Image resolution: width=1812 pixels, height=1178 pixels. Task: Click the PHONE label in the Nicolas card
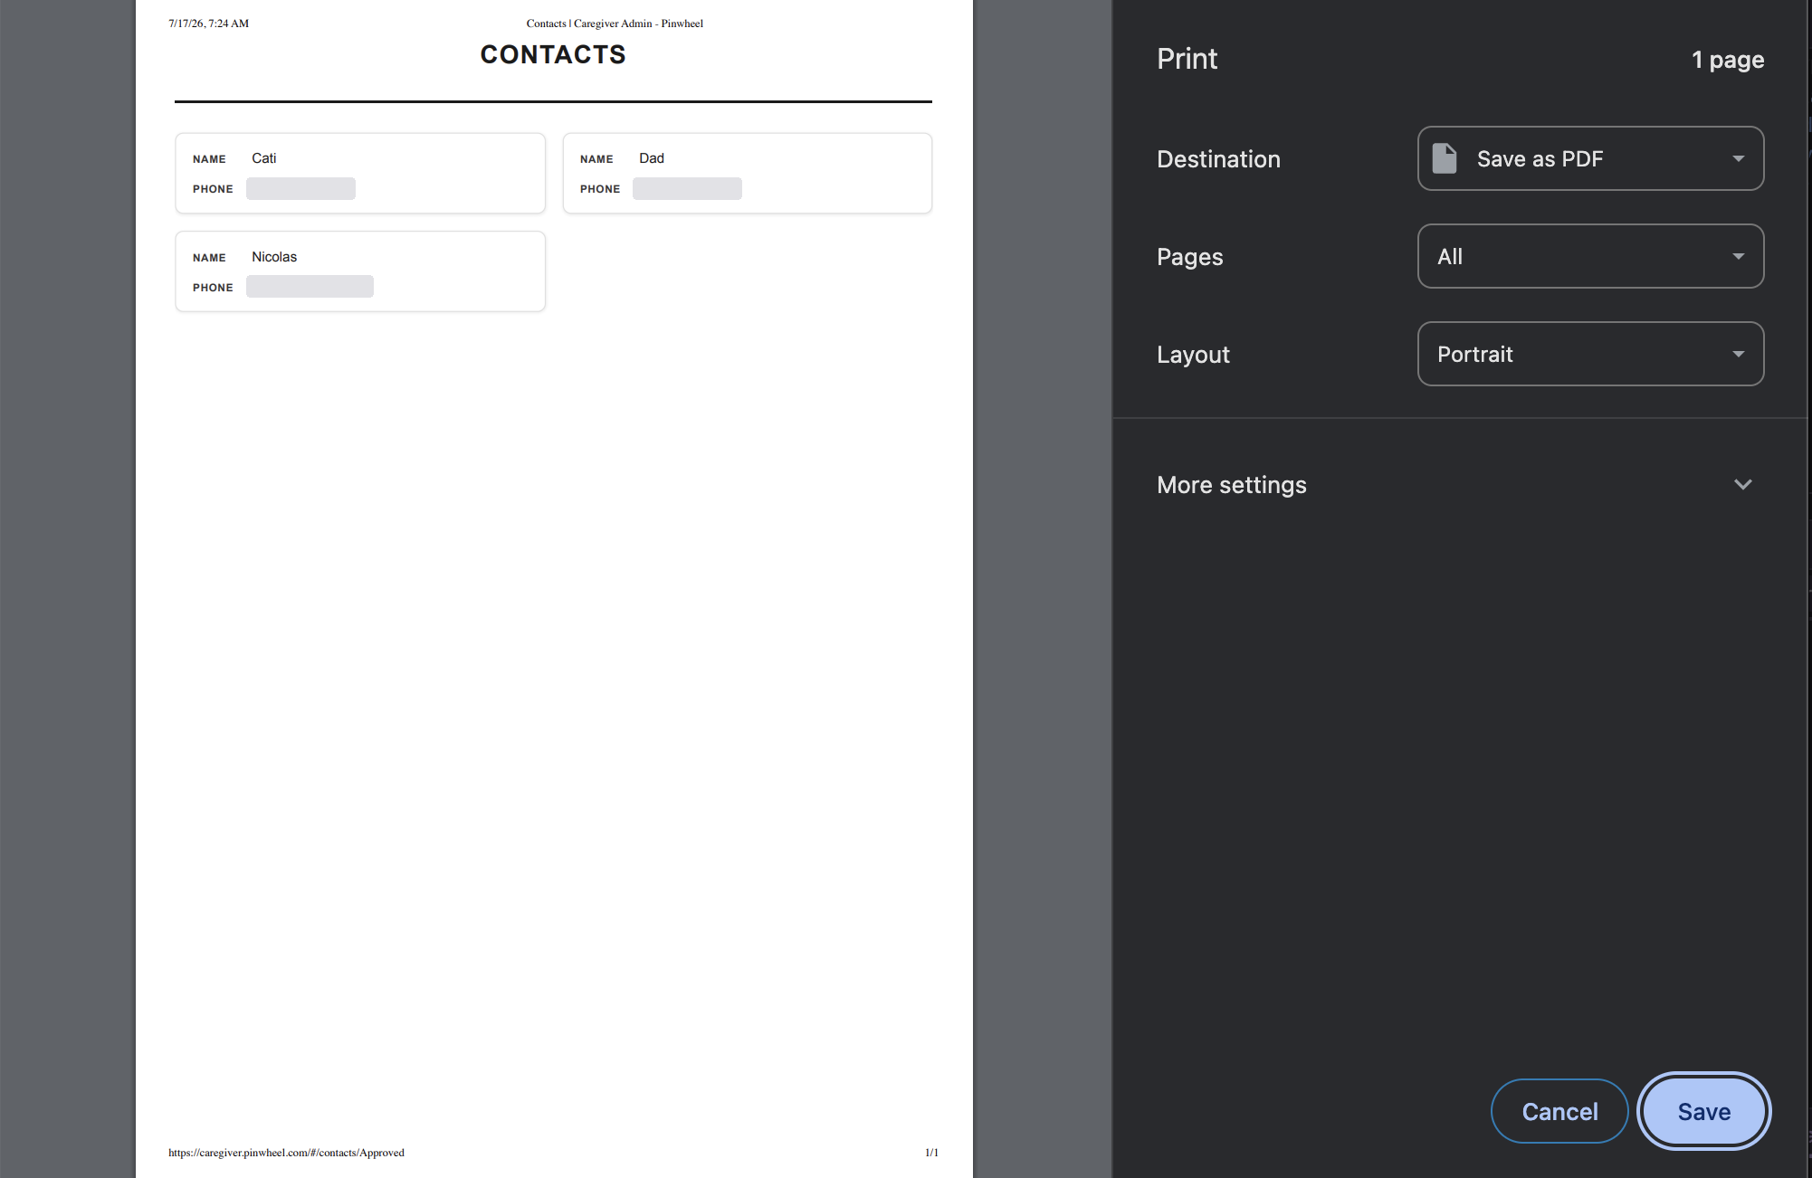click(213, 288)
